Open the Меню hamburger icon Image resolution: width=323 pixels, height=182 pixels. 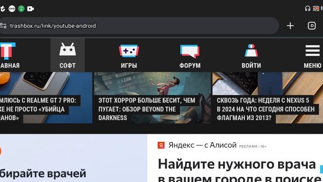[x=312, y=56]
